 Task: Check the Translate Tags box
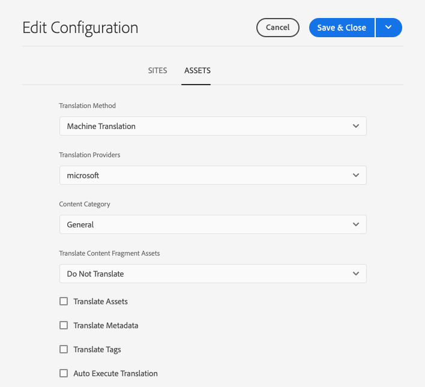(64, 349)
